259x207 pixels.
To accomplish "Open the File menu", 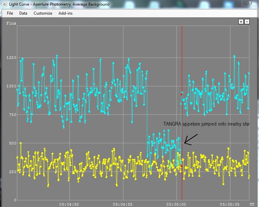I will [x=10, y=13].
